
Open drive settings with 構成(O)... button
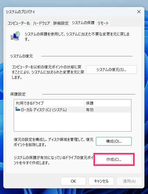[x=114, y=141]
